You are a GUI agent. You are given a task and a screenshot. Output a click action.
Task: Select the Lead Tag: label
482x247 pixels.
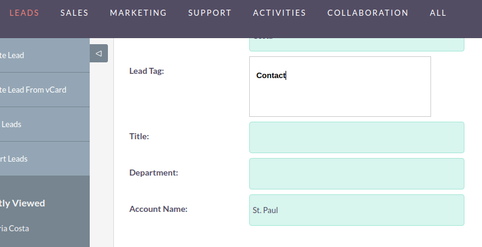click(147, 71)
